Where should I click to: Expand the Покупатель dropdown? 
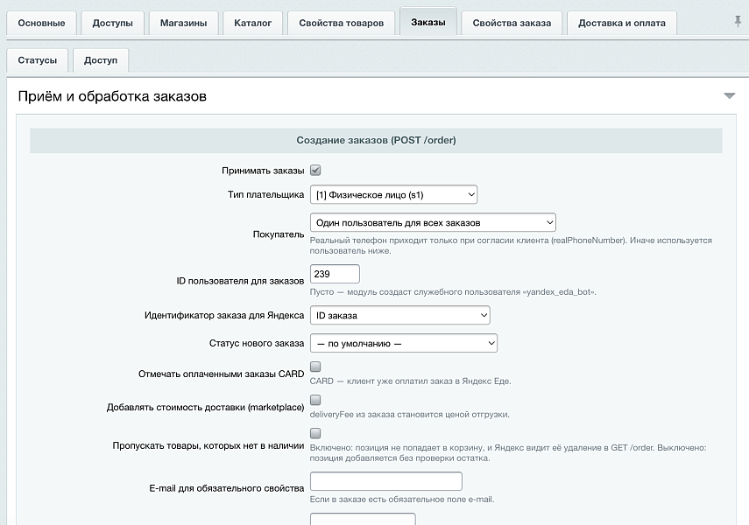click(433, 222)
